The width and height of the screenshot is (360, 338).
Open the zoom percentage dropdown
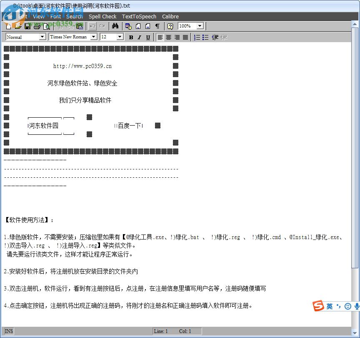(x=200, y=26)
